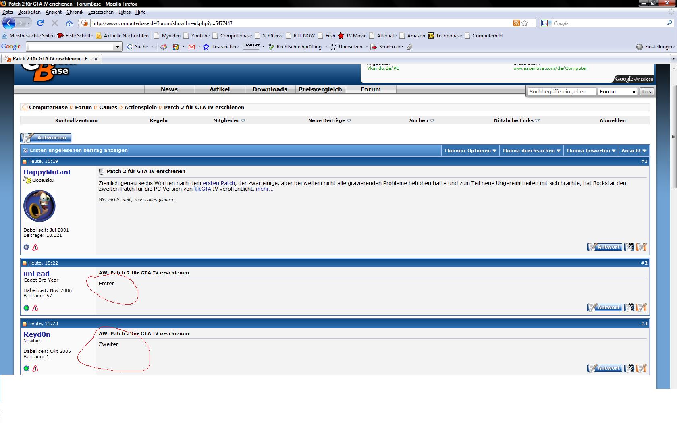Click the Home icon in the navigation bar

coord(69,23)
